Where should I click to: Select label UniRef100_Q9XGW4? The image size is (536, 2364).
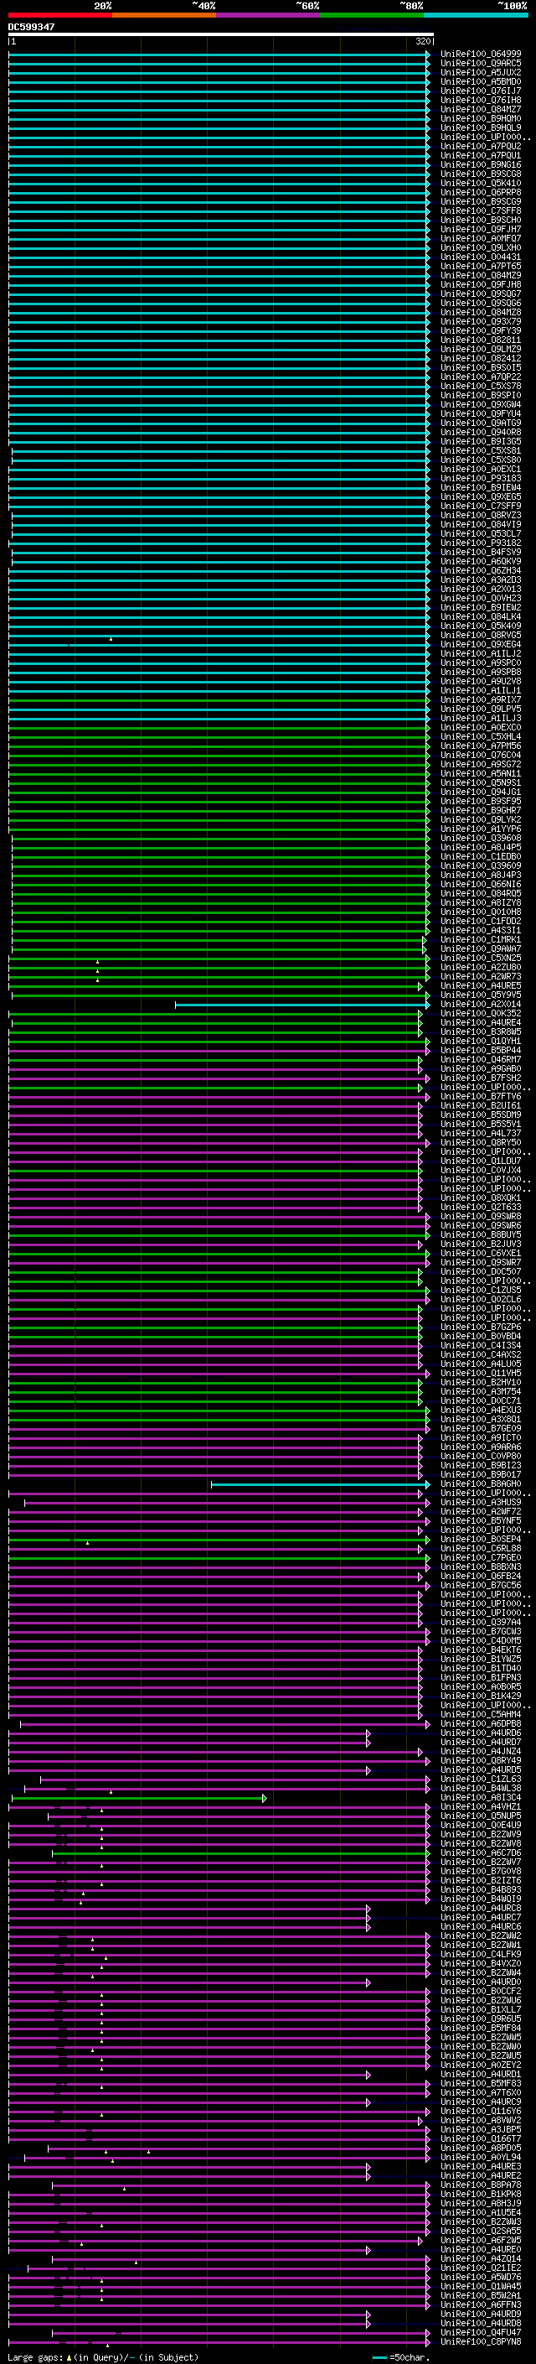coord(481,405)
